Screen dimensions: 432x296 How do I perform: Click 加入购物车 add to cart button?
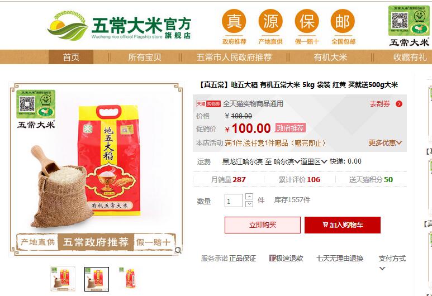[x=343, y=225]
